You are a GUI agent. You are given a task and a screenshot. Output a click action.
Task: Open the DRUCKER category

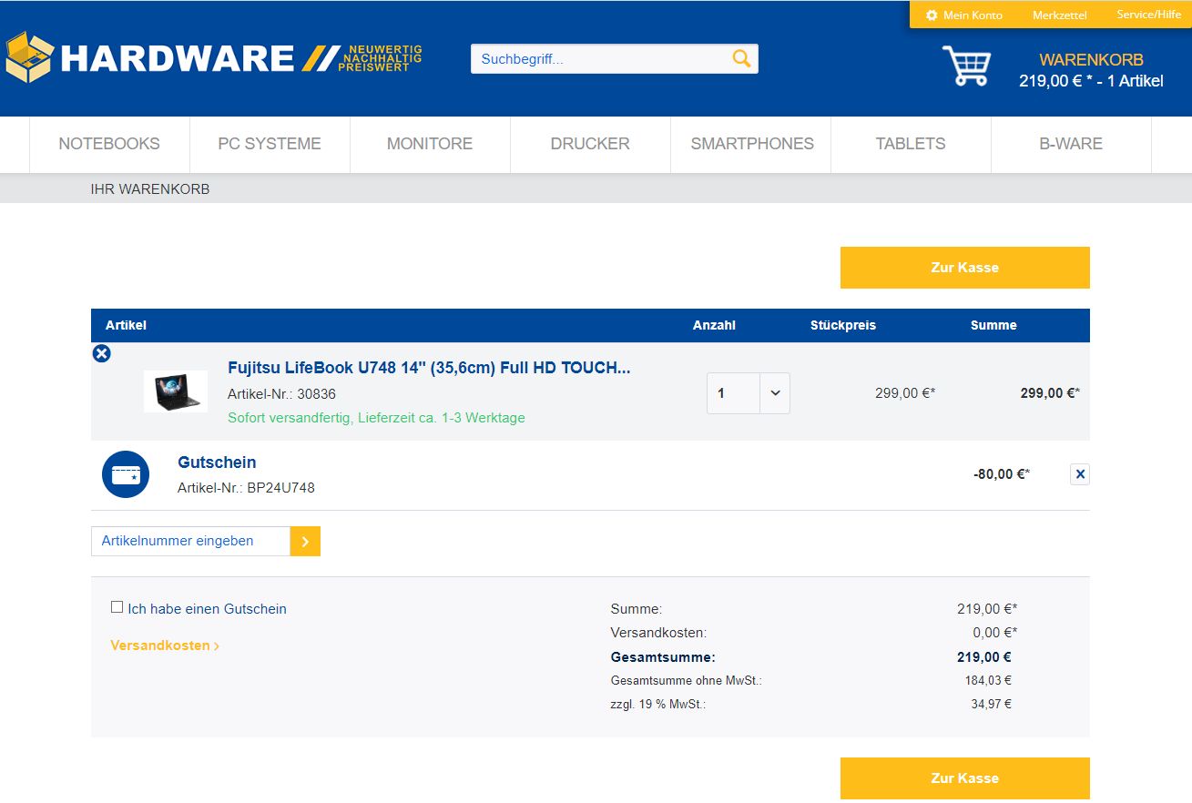point(590,144)
